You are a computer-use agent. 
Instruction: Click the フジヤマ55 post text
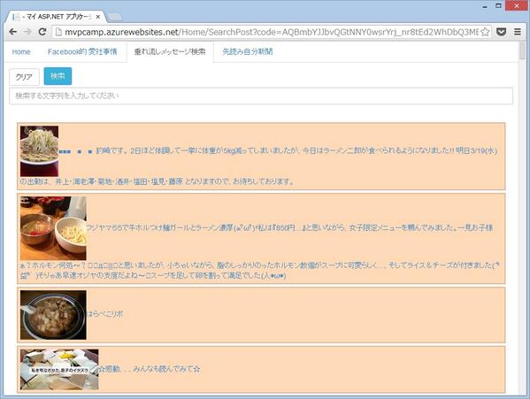click(x=289, y=227)
